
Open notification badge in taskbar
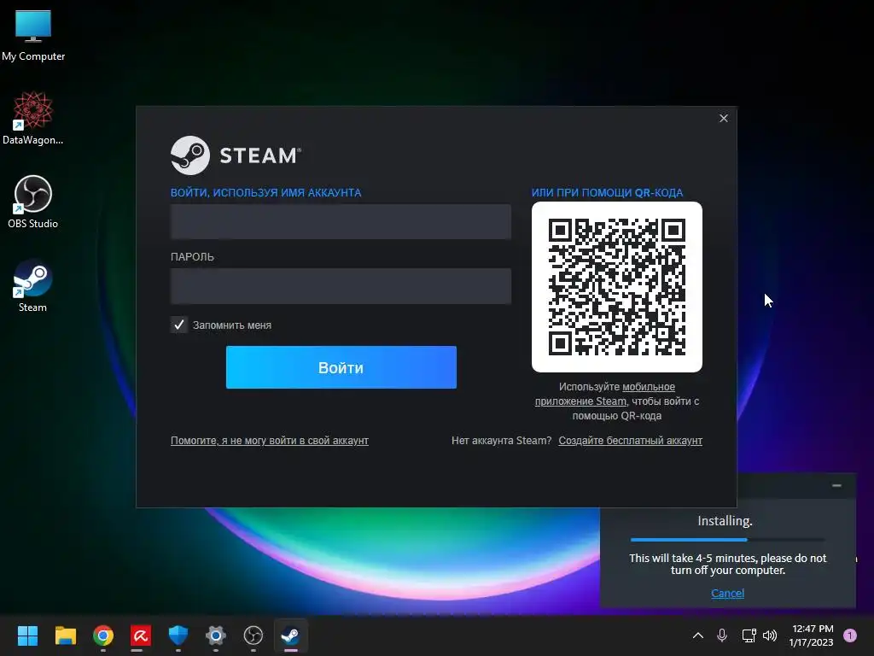tap(850, 635)
